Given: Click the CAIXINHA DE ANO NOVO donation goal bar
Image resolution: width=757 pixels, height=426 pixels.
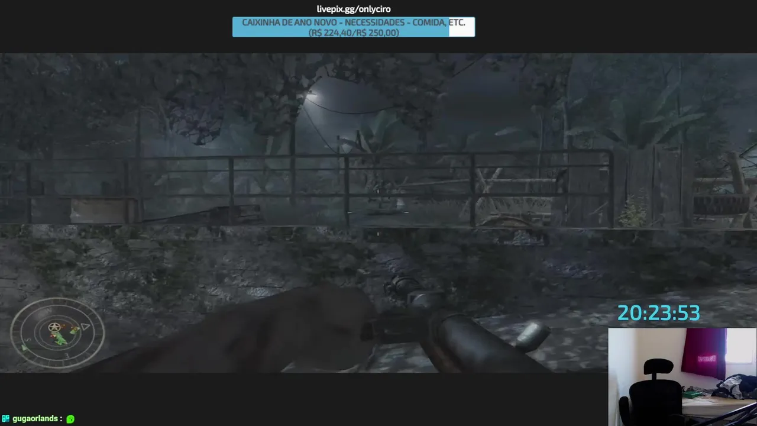Looking at the screenshot, I should pyautogui.click(x=354, y=27).
